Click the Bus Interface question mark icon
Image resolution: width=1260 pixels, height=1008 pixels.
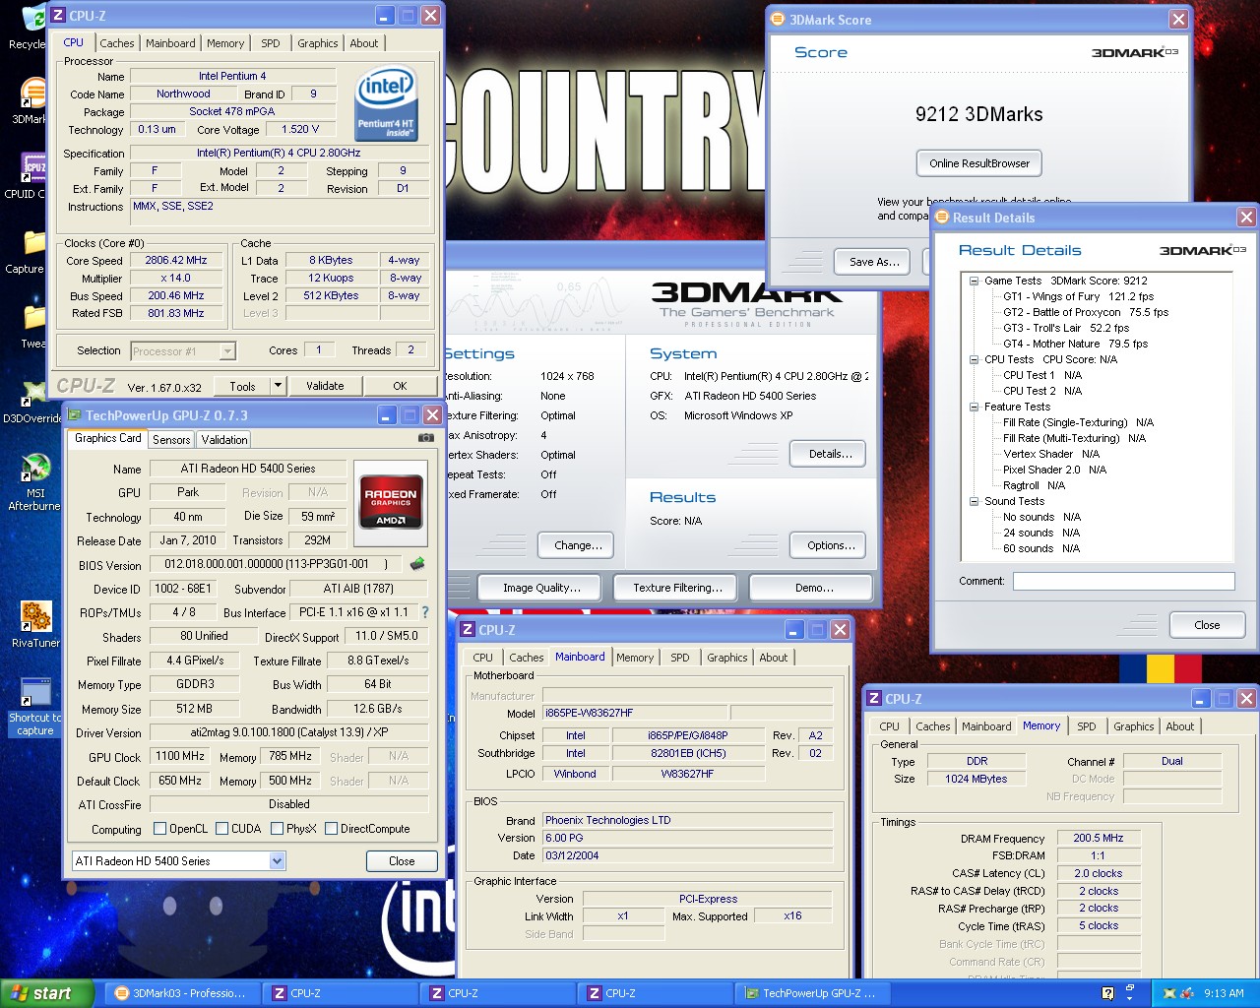(x=425, y=612)
